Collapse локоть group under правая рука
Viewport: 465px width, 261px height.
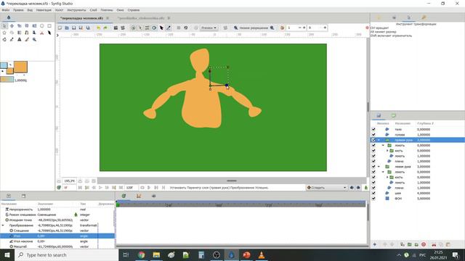point(383,145)
